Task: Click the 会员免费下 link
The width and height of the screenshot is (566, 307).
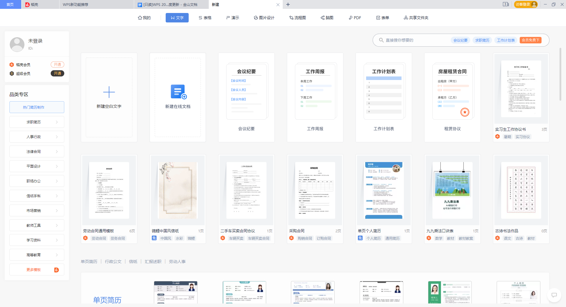Action: [x=531, y=40]
